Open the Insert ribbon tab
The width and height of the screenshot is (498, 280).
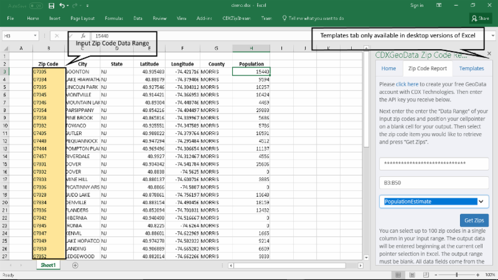tap(55, 19)
